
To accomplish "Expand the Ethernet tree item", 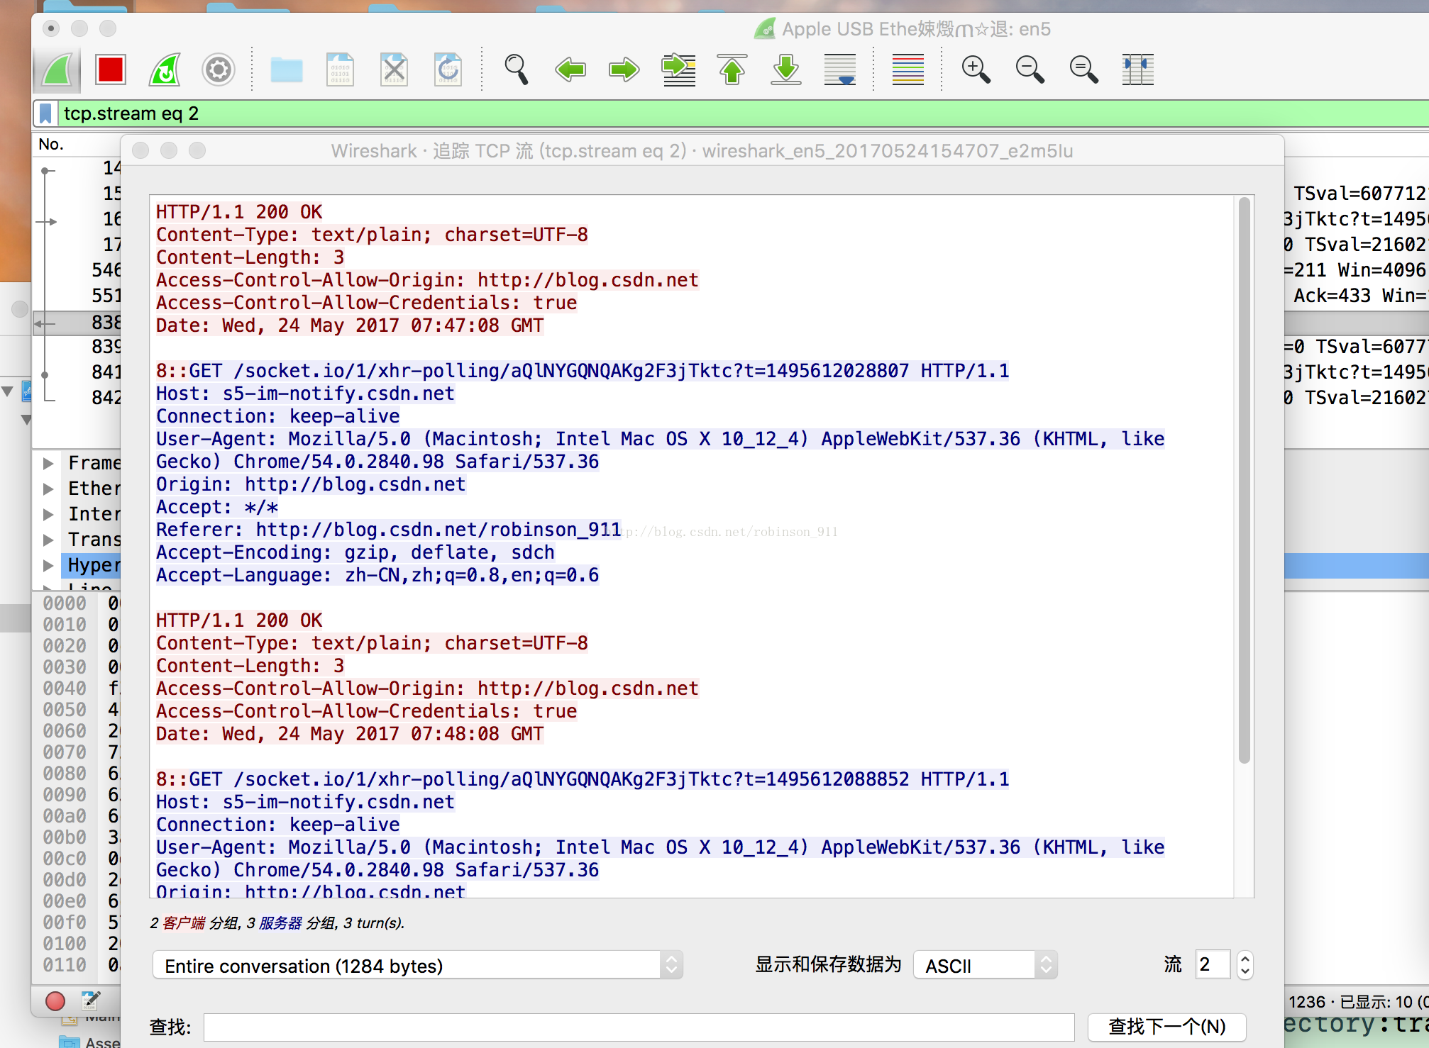I will point(48,489).
